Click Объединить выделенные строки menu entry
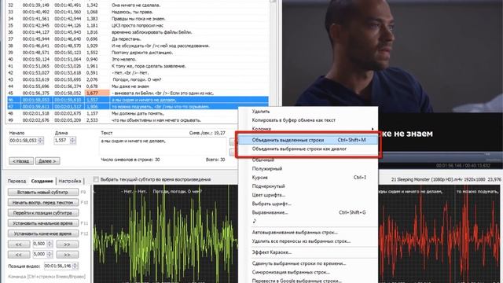 pyautogui.click(x=308, y=140)
